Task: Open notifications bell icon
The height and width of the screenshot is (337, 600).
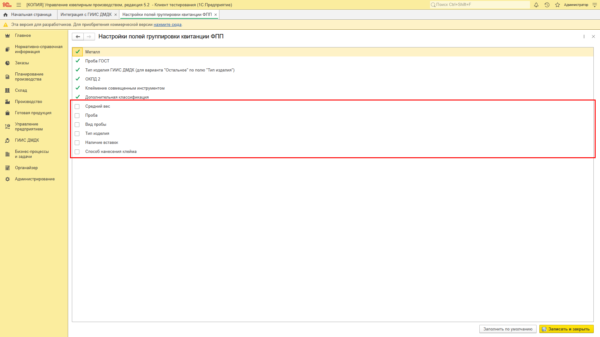Action: tap(536, 5)
